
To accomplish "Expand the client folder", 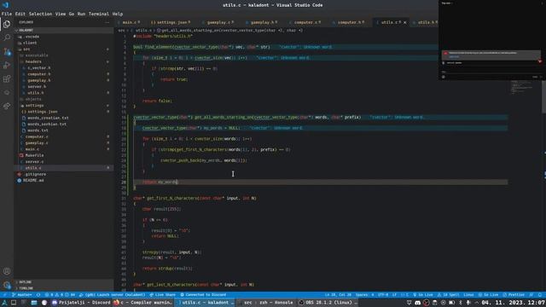I will (x=64, y=43).
